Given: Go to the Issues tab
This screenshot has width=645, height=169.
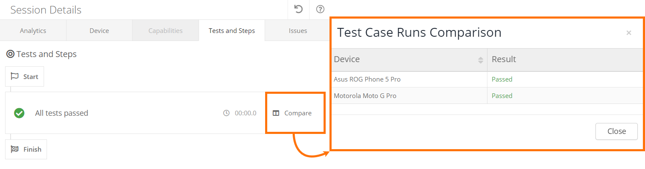Looking at the screenshot, I should click(x=298, y=30).
